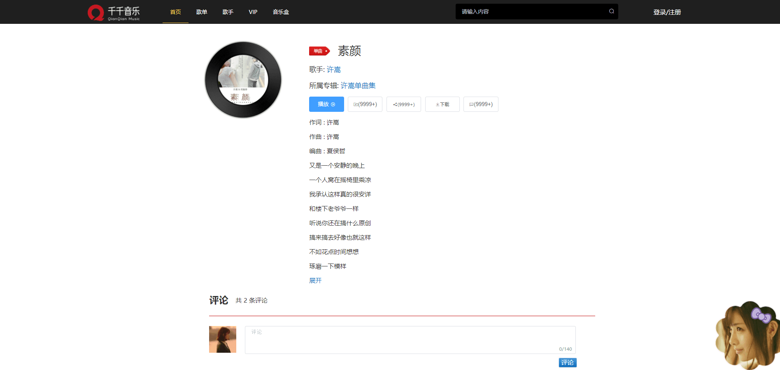Click the red 单曲 tag icon

pos(319,51)
